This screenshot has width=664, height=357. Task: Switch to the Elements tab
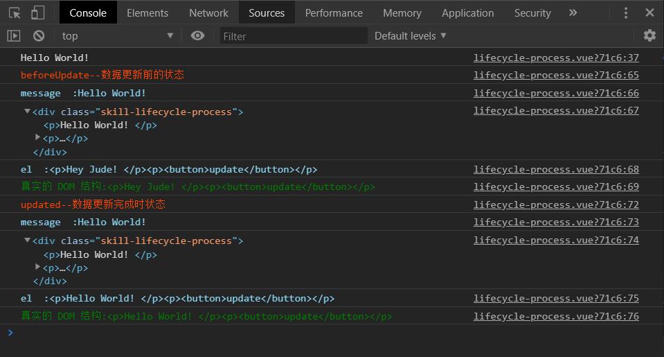[x=147, y=12]
